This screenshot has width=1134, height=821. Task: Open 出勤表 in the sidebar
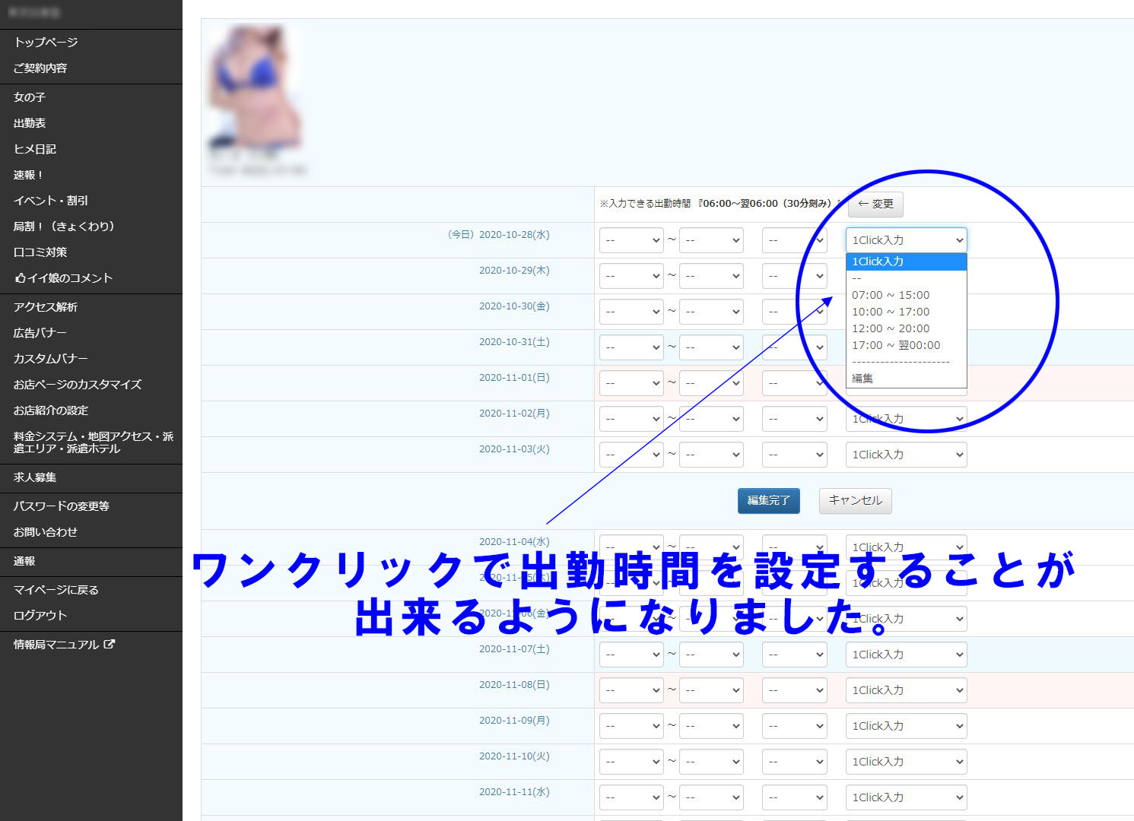30,123
